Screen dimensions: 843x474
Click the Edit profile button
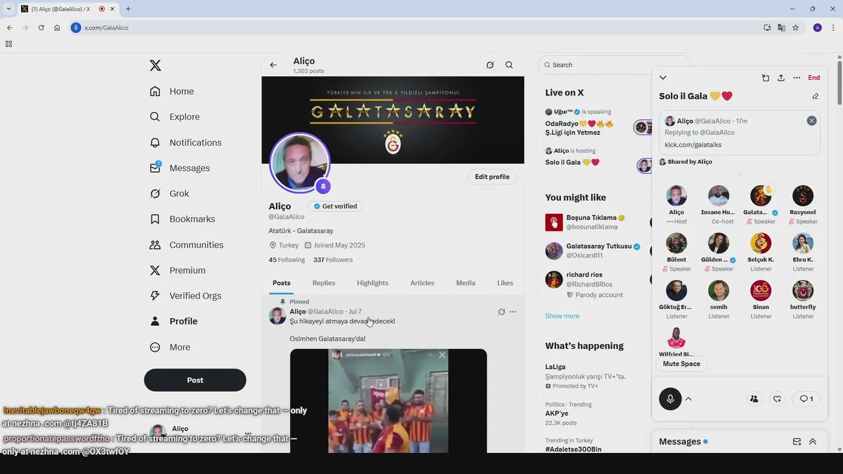(x=492, y=176)
